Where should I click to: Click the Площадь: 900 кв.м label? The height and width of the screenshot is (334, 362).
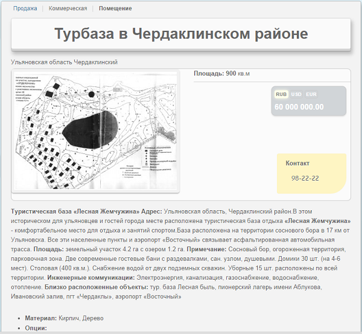coord(221,74)
